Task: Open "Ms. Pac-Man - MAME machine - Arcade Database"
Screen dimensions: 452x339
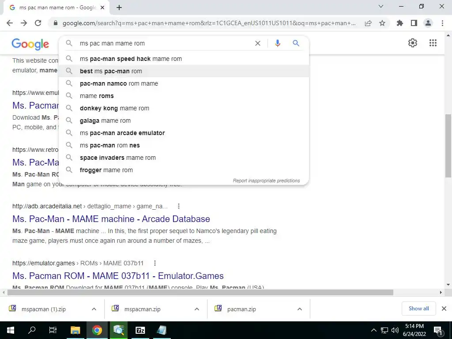Action: [111, 219]
